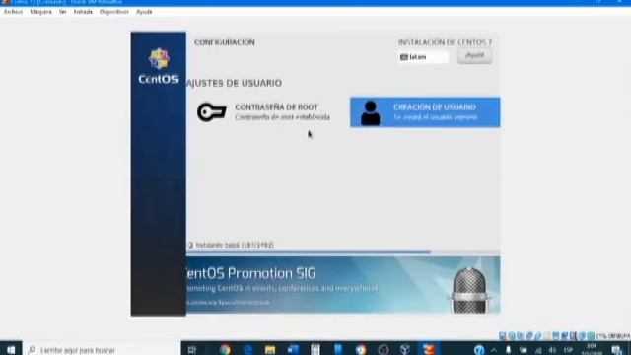Open the VirtualBox Manager cube icon
The width and height of the screenshot is (631, 355).
point(405,349)
